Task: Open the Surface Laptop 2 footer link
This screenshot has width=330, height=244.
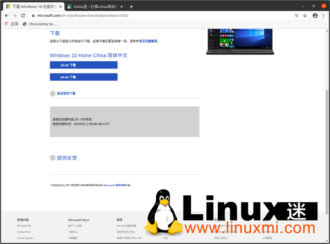Action: pyautogui.click(x=26, y=238)
